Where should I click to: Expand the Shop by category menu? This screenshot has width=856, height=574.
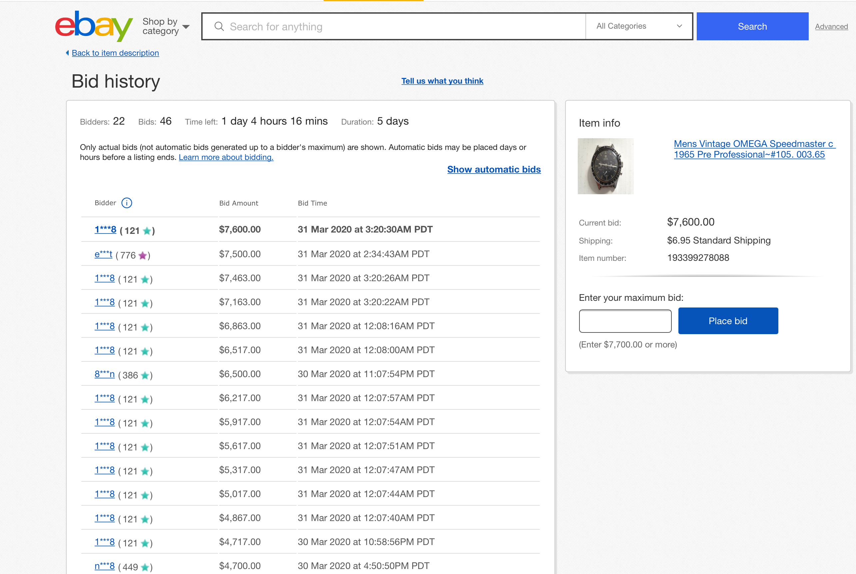pyautogui.click(x=166, y=26)
